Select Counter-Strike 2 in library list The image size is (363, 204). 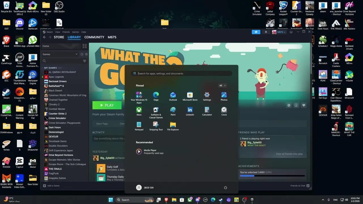[58, 114]
